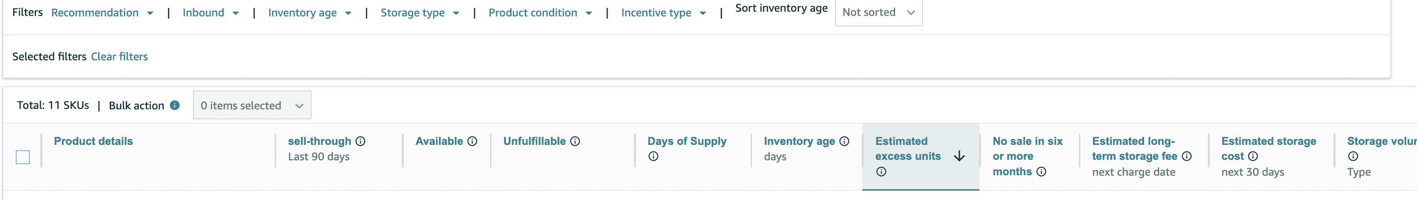Click info icon under Days of Supply

pos(653,157)
